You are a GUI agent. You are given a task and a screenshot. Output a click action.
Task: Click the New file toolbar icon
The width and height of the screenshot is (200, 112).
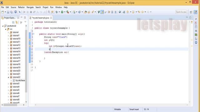tap(2, 12)
